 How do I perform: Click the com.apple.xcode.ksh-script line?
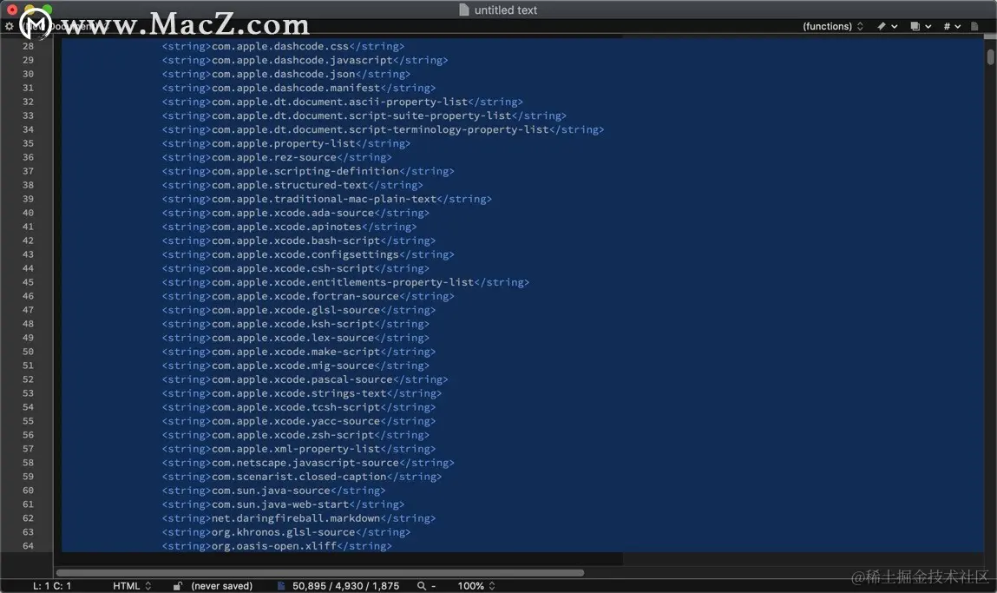(x=295, y=324)
